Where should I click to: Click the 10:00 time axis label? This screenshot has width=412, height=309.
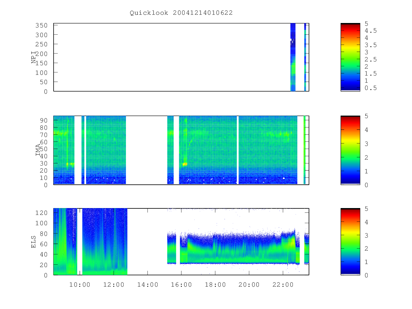(80, 285)
